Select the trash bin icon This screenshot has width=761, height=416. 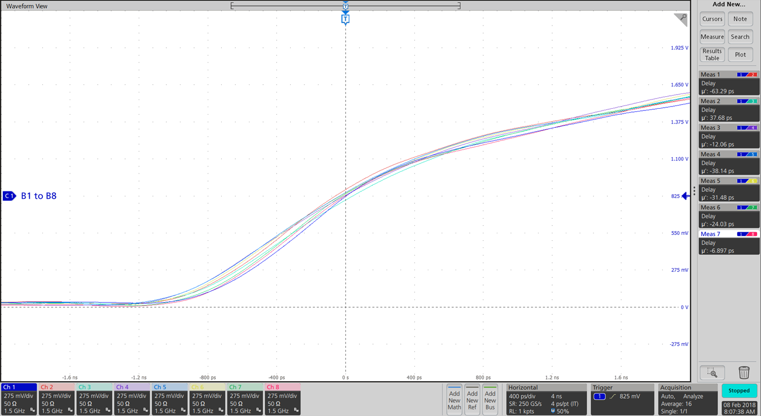pos(745,372)
